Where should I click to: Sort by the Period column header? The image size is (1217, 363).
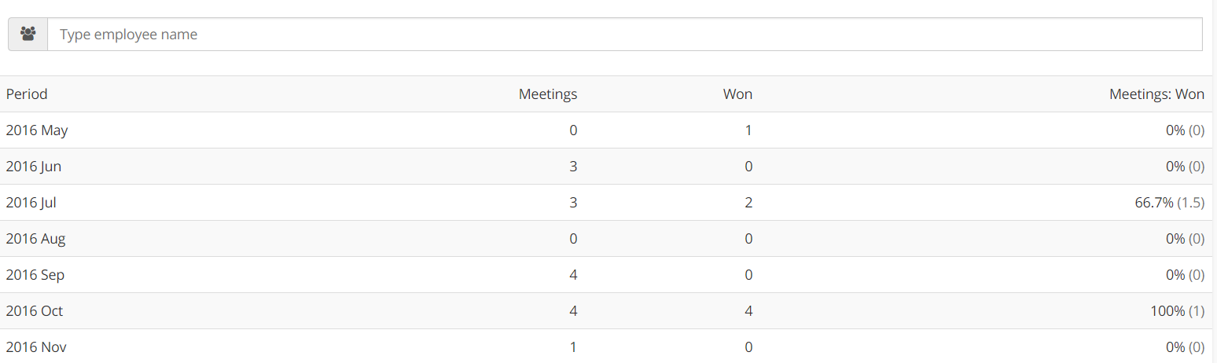[x=27, y=94]
